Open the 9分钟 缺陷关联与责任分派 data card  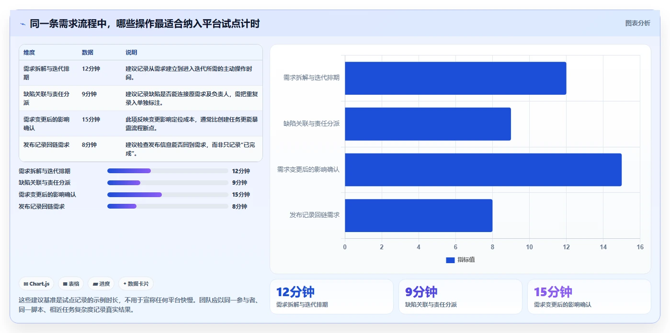pyautogui.click(x=460, y=297)
